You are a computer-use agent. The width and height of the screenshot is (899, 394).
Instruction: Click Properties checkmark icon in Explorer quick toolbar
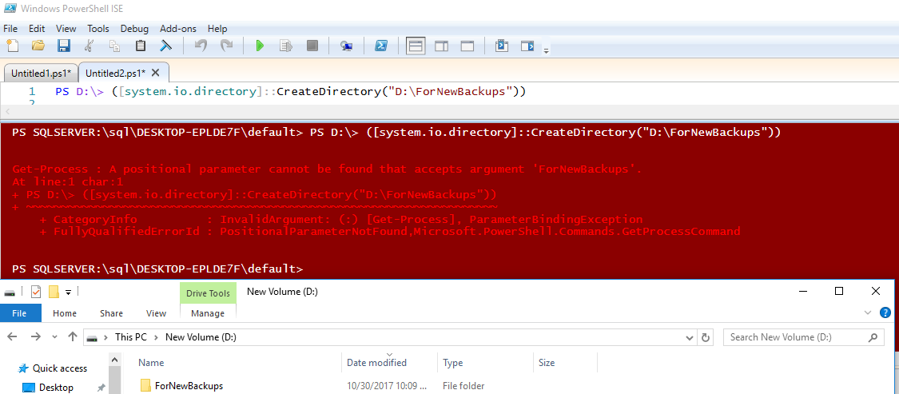[35, 292]
